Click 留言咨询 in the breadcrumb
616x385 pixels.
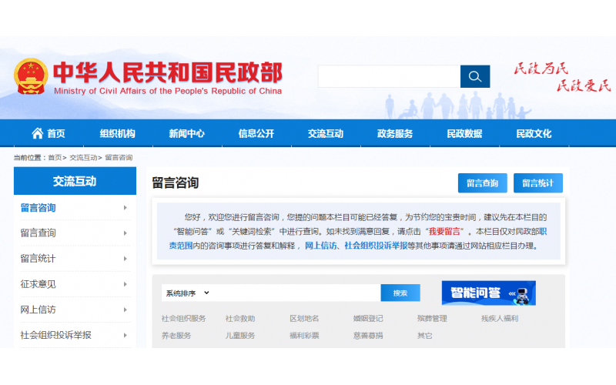[x=119, y=158]
